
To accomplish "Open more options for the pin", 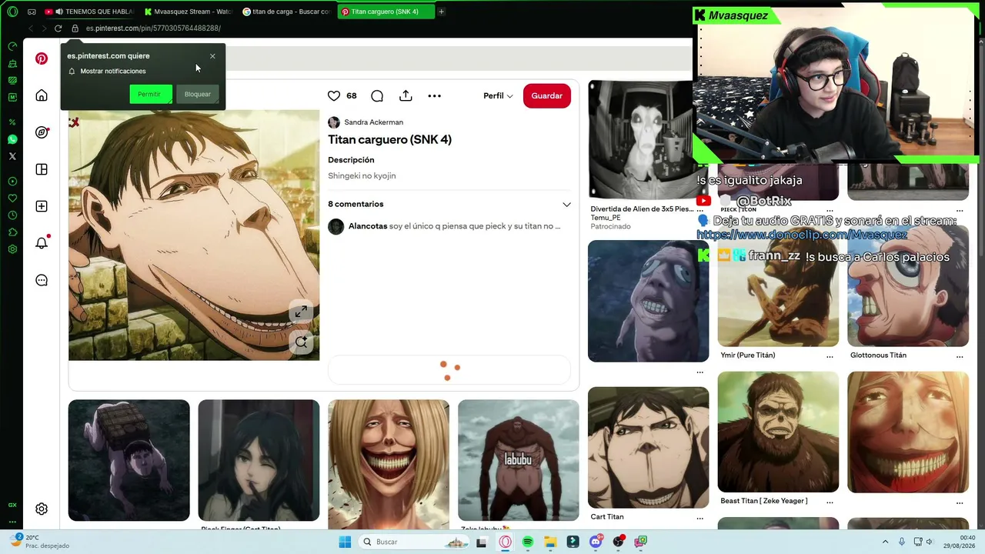I will 435,95.
